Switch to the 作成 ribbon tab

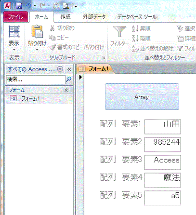click(x=65, y=17)
